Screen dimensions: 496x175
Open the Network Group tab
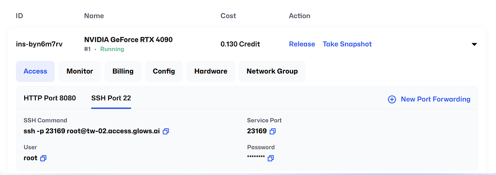click(x=272, y=71)
